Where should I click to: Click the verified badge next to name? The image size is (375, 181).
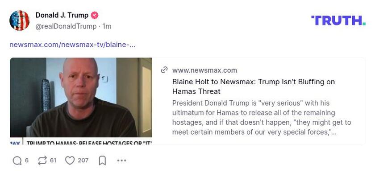tap(95, 15)
